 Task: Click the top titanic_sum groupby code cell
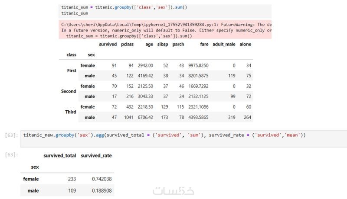click(x=165, y=10)
